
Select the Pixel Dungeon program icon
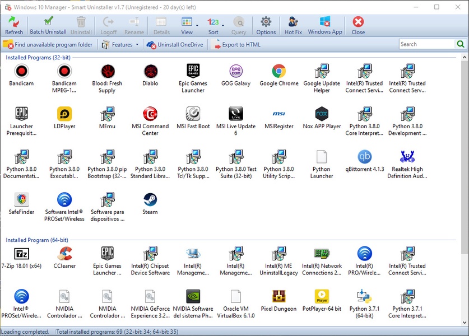pyautogui.click(x=279, y=297)
